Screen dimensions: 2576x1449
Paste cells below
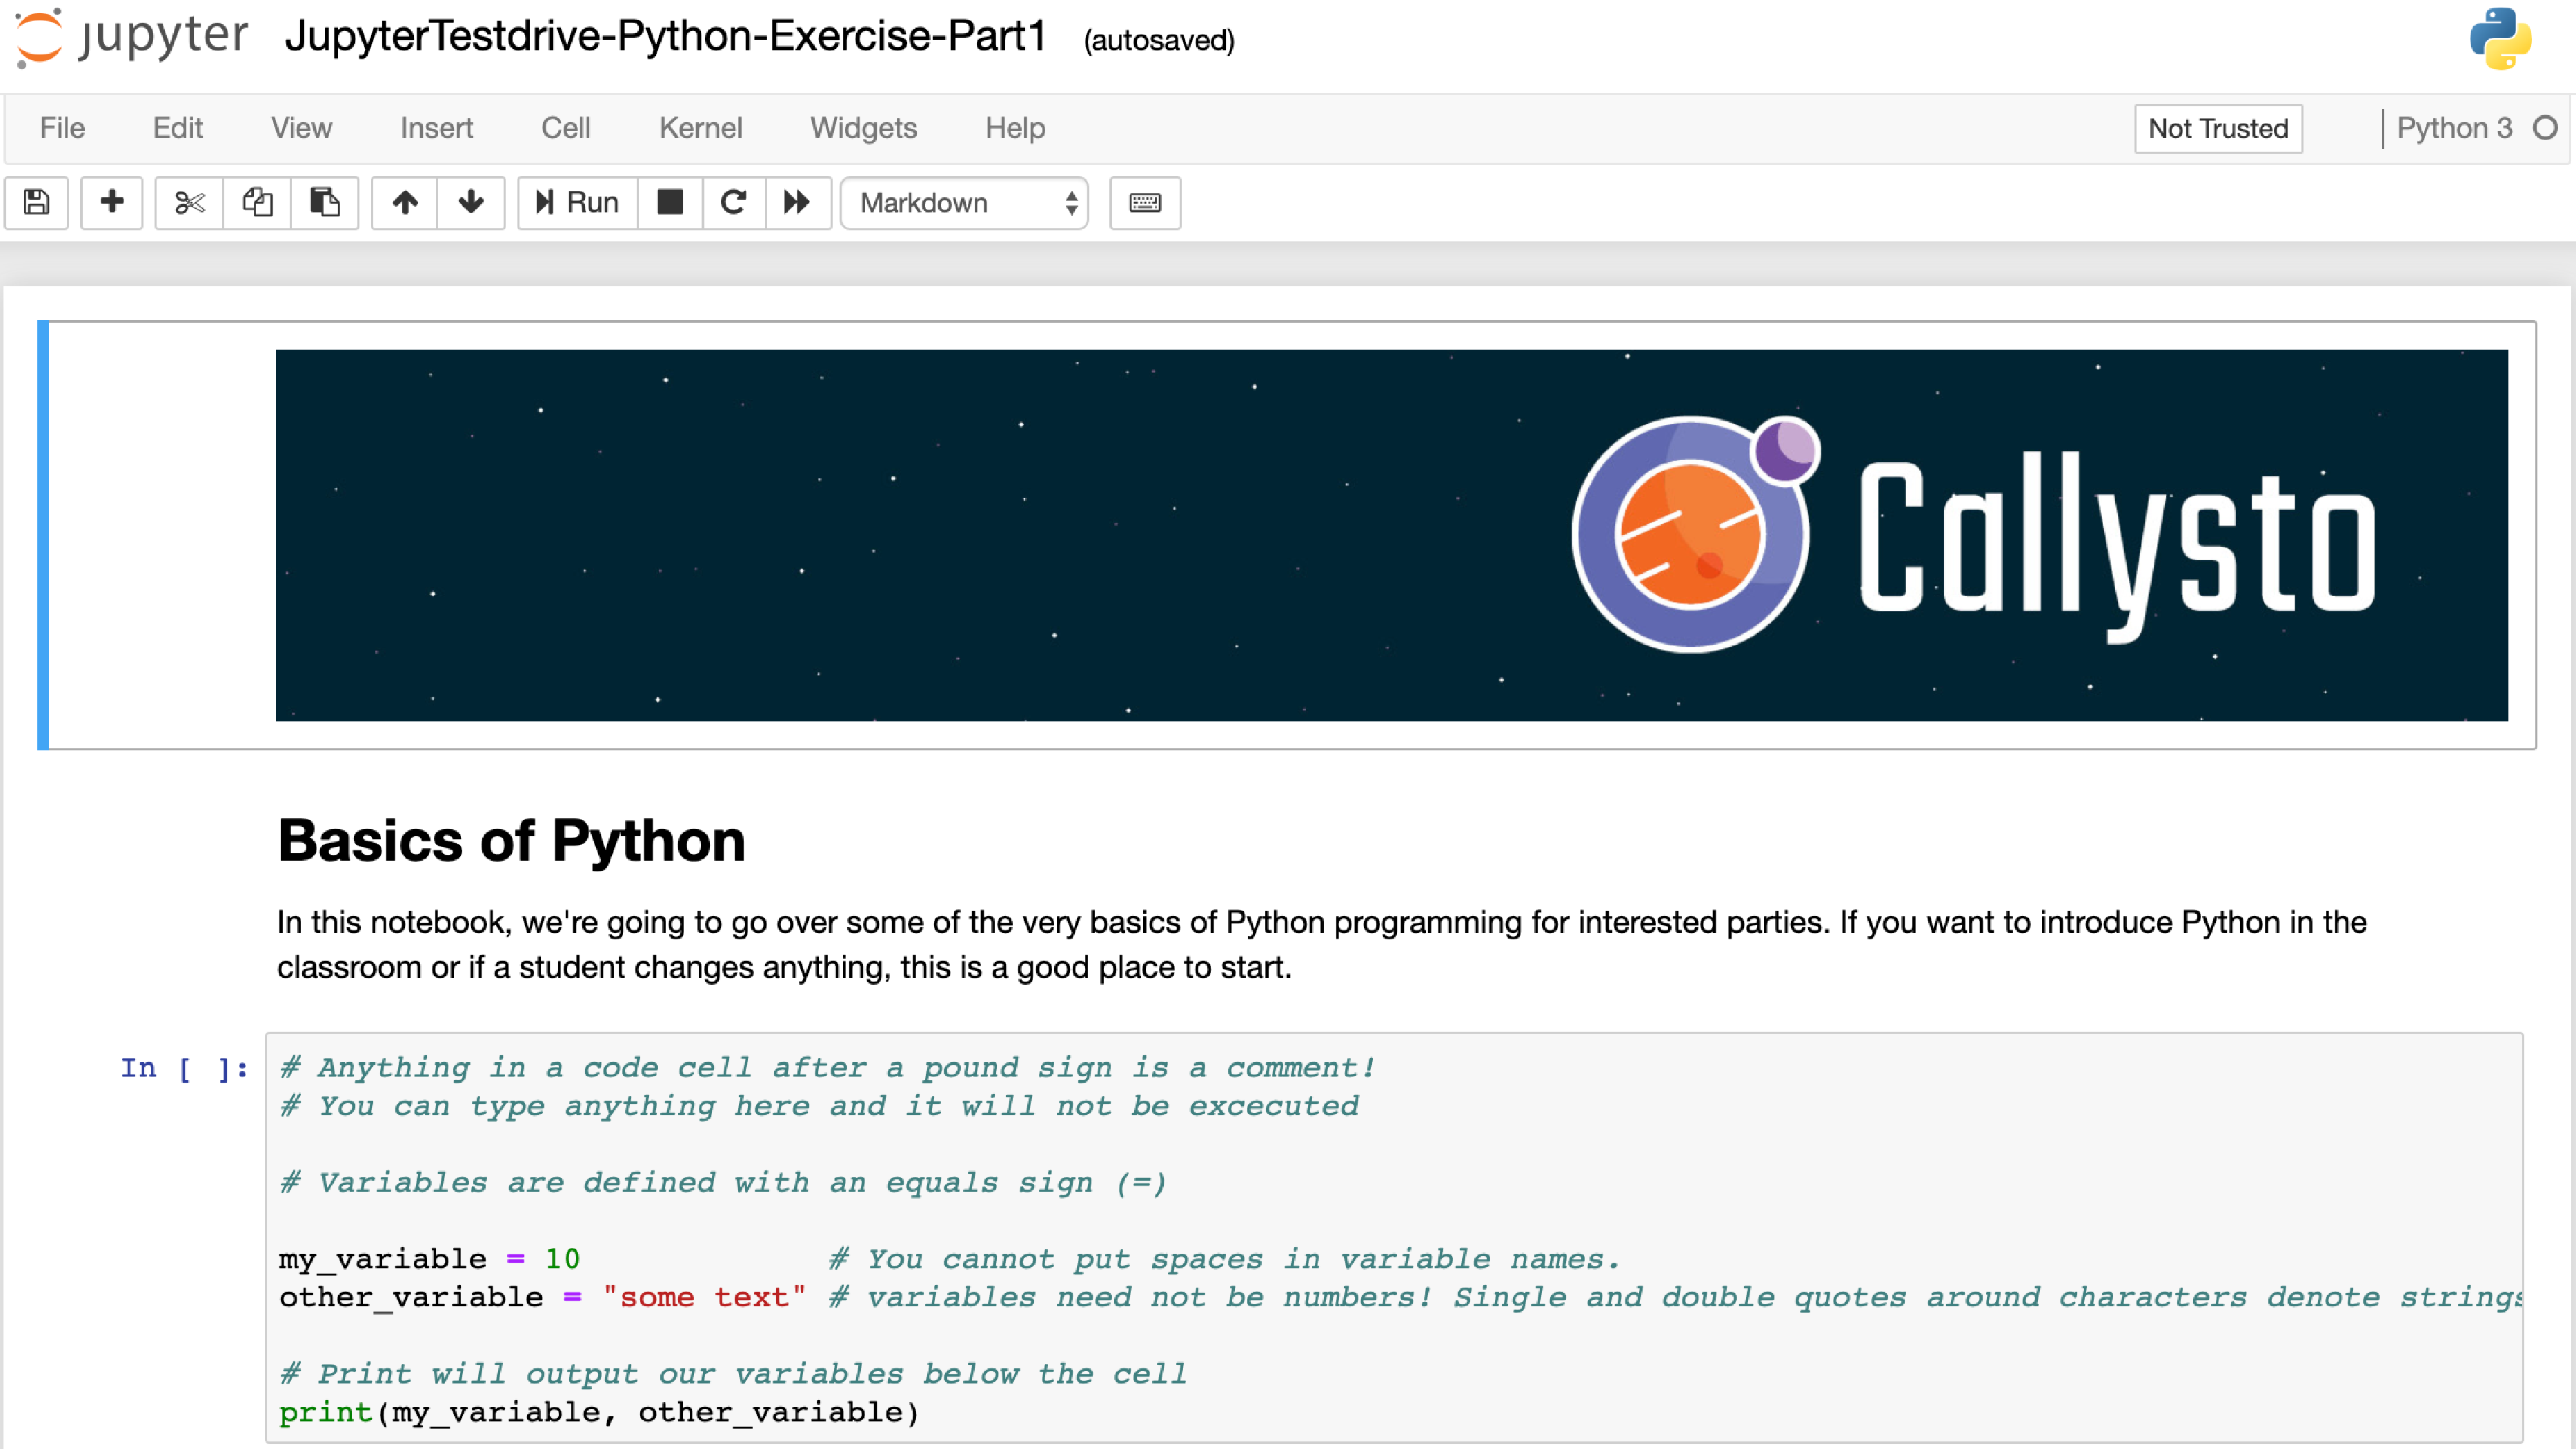(x=325, y=203)
